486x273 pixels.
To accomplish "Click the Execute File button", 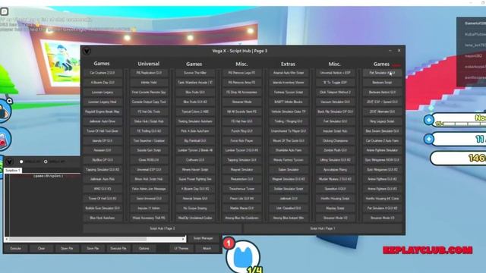I will (118, 248).
